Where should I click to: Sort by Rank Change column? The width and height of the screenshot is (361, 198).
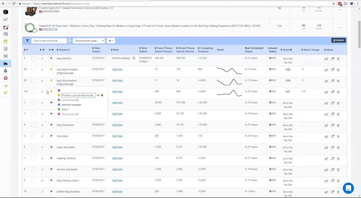pyautogui.click(x=310, y=50)
